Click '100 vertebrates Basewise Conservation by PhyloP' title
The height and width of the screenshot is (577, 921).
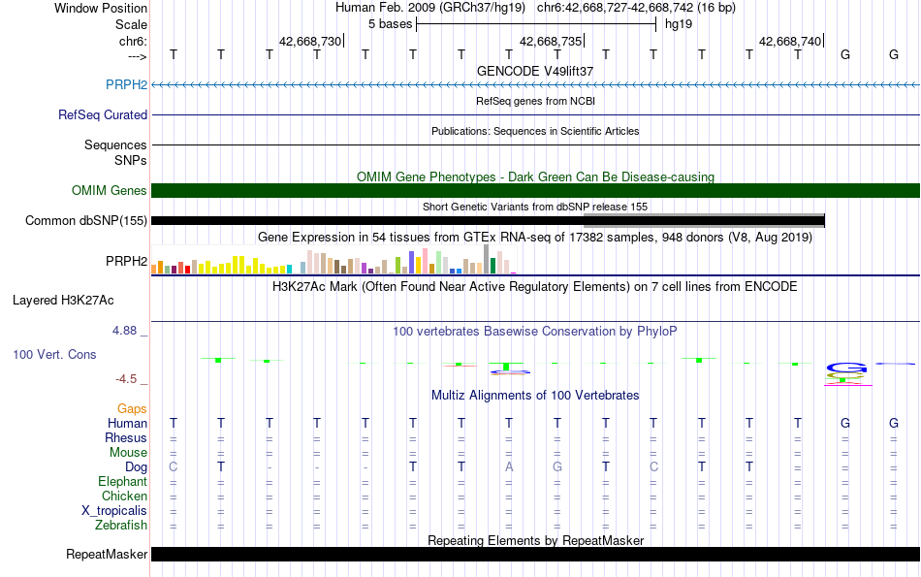click(x=535, y=332)
